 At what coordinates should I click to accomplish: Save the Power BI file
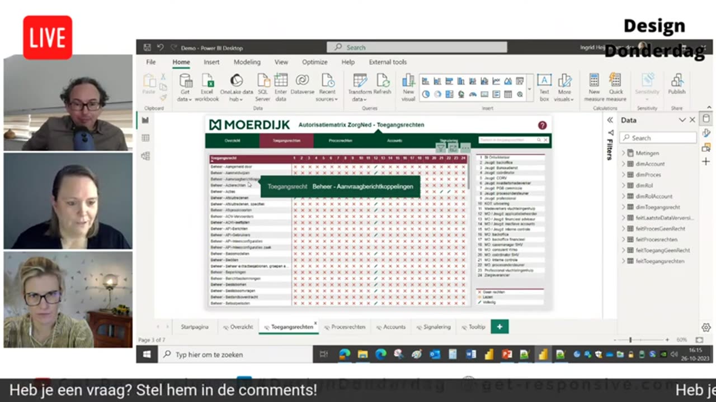tap(147, 48)
